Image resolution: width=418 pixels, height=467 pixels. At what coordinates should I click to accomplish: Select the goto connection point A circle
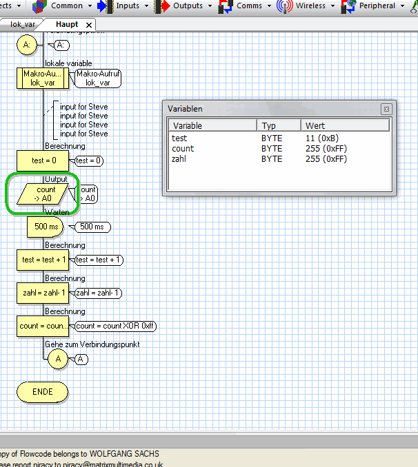click(x=58, y=359)
